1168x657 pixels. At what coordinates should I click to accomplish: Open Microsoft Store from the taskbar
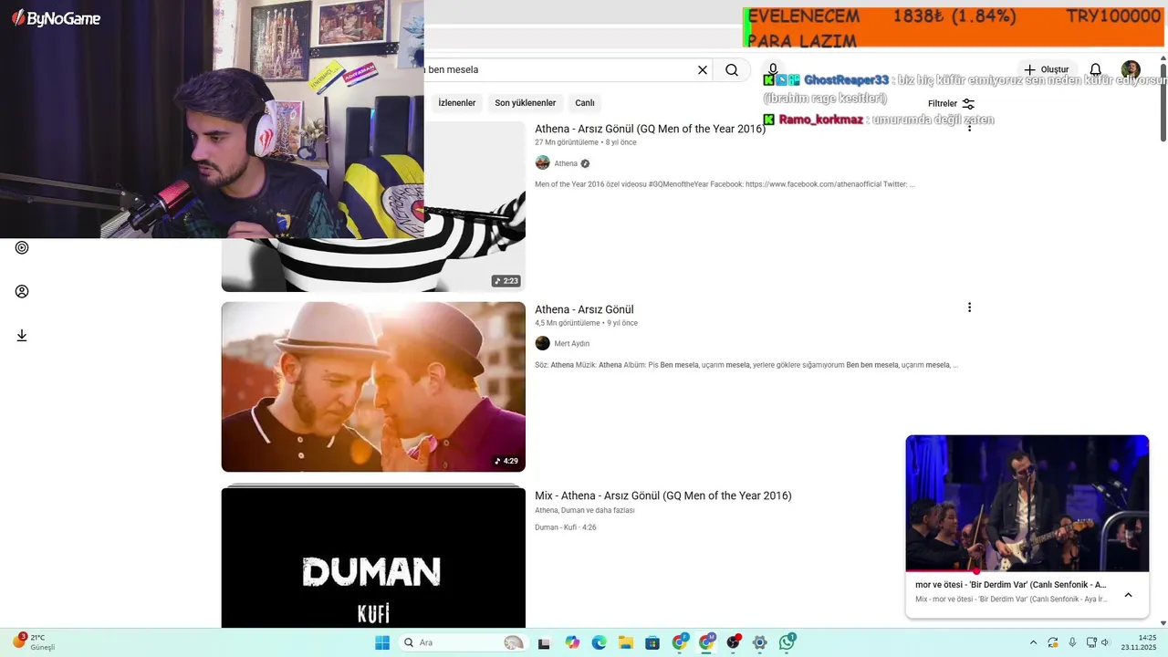pos(652,642)
